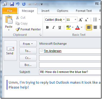Click on 'Please help!' in message body
Screen dimensions: 102x99
(x=19, y=87)
